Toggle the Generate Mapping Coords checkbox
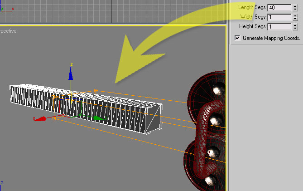Image resolution: width=303 pixels, height=191 pixels. pos(237,38)
